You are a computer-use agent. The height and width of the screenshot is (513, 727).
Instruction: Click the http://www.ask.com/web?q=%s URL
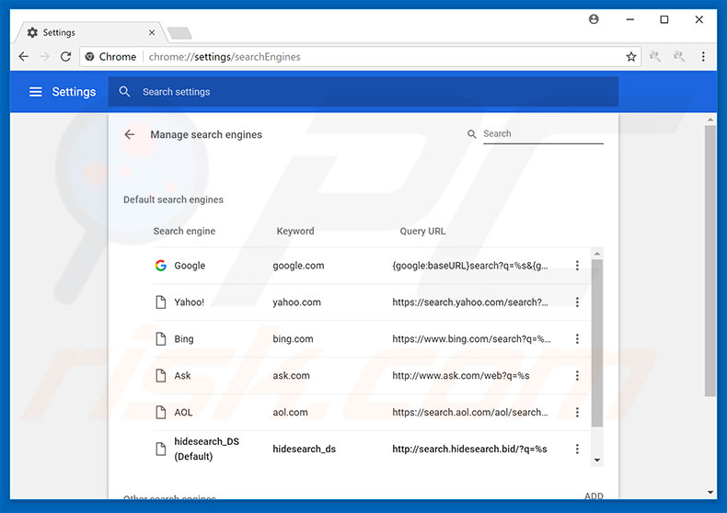[461, 375]
